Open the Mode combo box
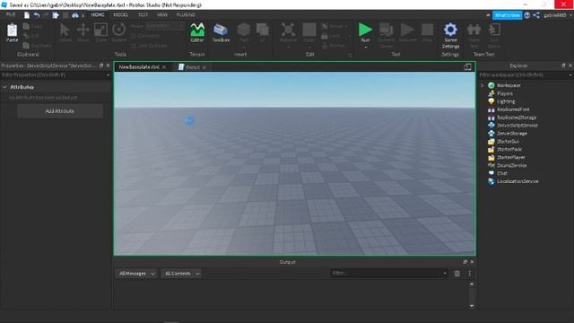Viewport: 574px width, 323px height. [164, 26]
